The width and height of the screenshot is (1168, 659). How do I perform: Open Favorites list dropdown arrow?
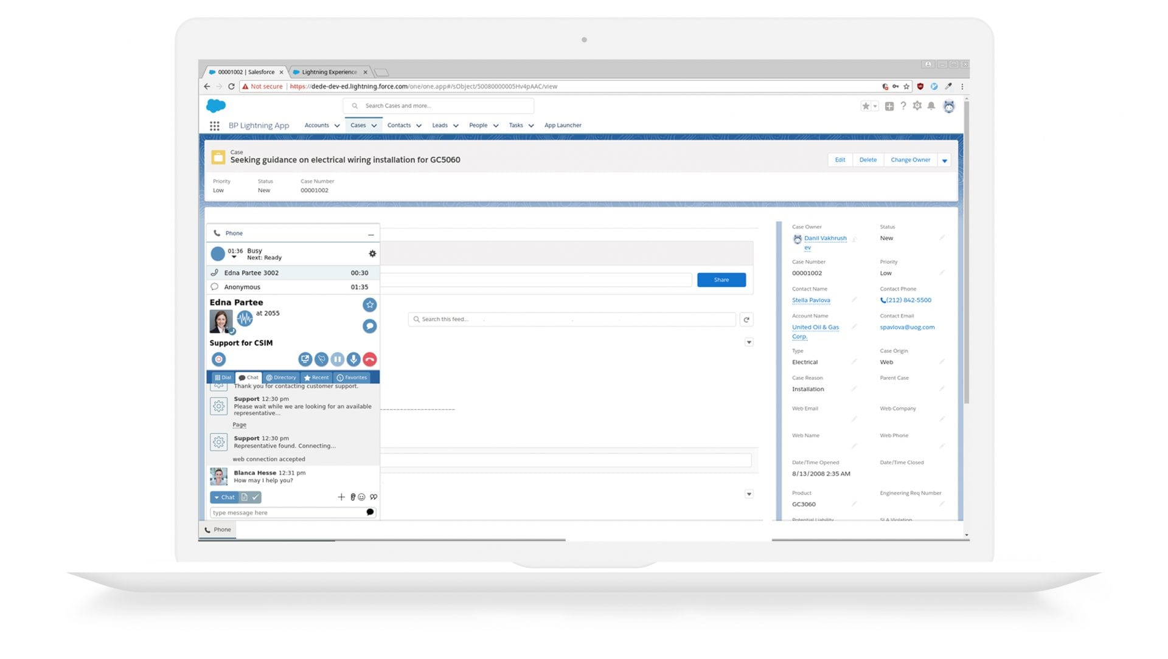[x=875, y=106]
